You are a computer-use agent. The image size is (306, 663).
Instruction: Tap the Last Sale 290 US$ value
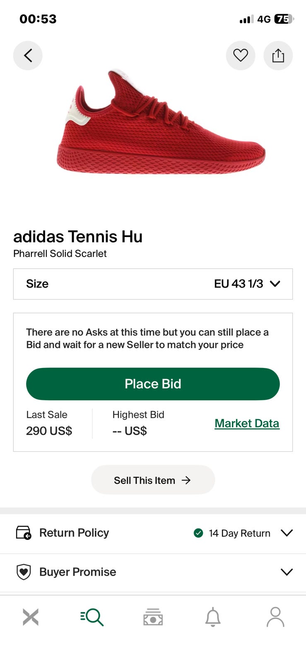(x=49, y=431)
